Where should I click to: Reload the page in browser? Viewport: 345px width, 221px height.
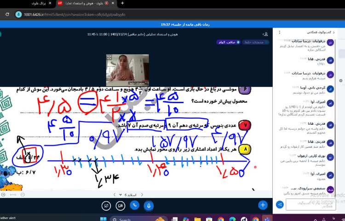click(x=7, y=14)
